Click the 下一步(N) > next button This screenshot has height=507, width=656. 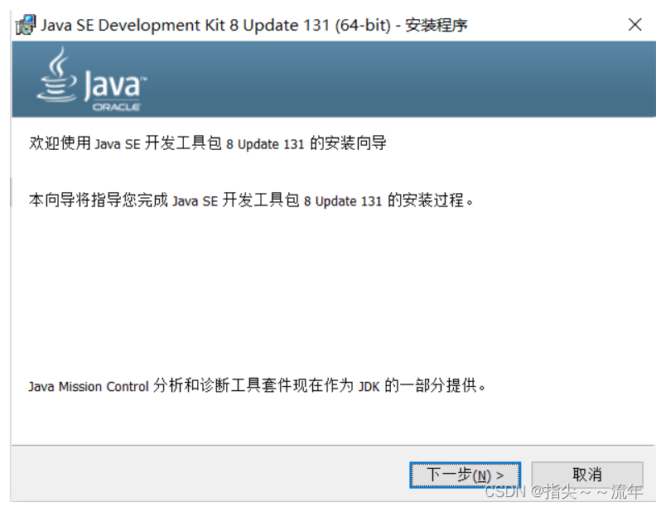(x=465, y=475)
